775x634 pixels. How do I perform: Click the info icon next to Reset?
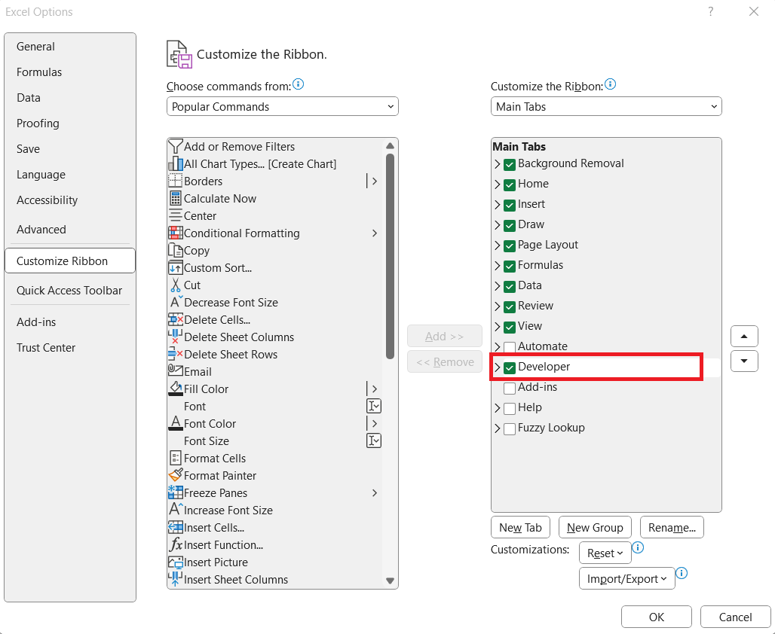point(638,547)
